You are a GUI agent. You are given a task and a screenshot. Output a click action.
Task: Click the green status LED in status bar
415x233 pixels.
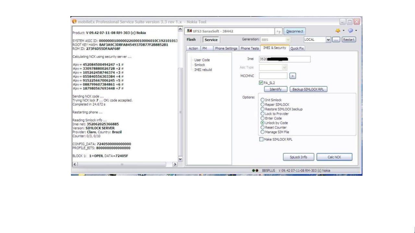coord(253,170)
